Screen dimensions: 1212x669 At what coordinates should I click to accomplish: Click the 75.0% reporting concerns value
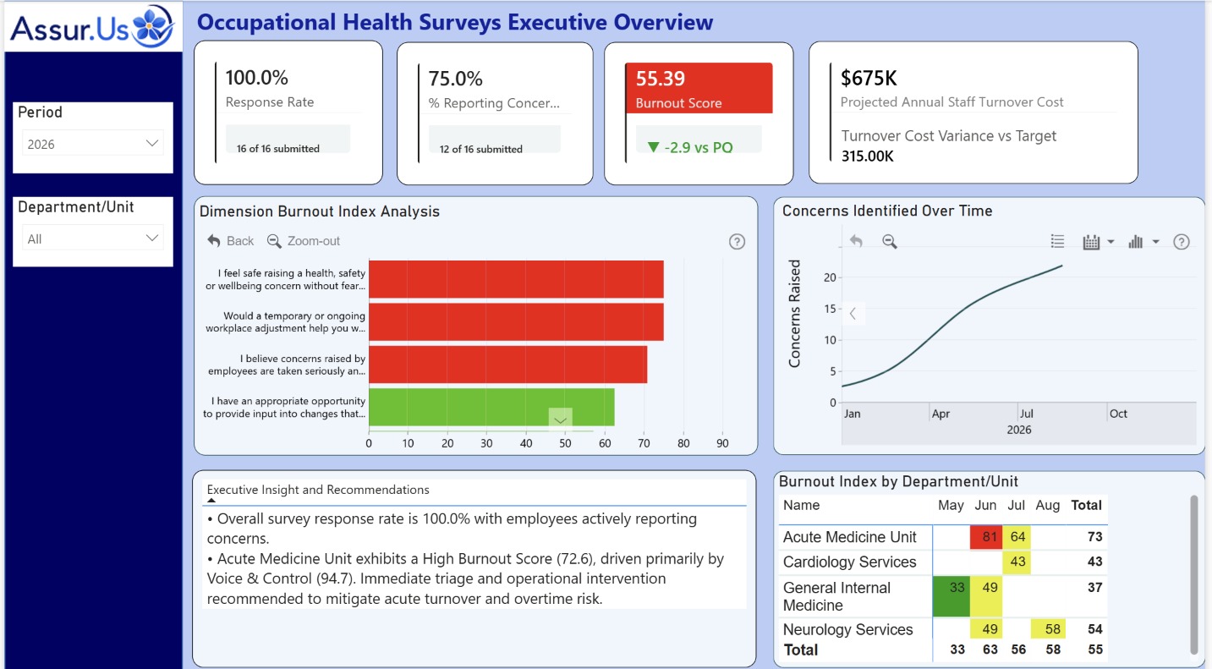(456, 79)
